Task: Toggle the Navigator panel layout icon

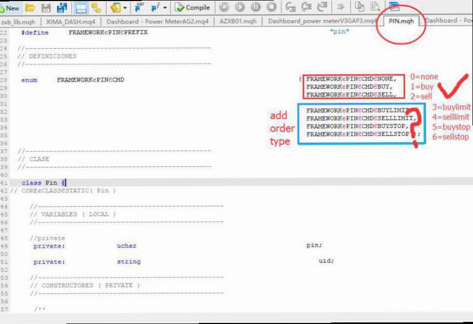Action: 80,8
